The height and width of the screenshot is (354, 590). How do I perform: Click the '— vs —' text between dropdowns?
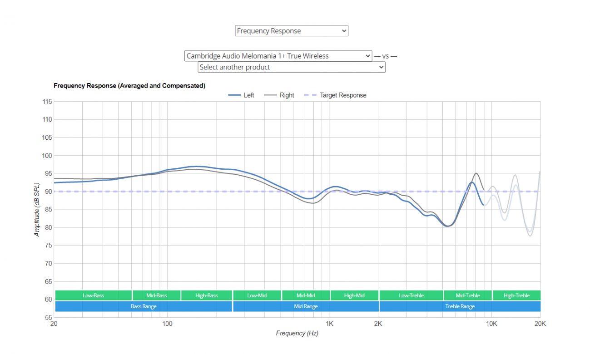(x=385, y=56)
